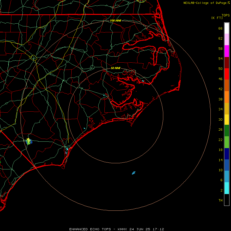
Task: Click the navy 14-18 kft legend swatch
Action: click(227, 154)
